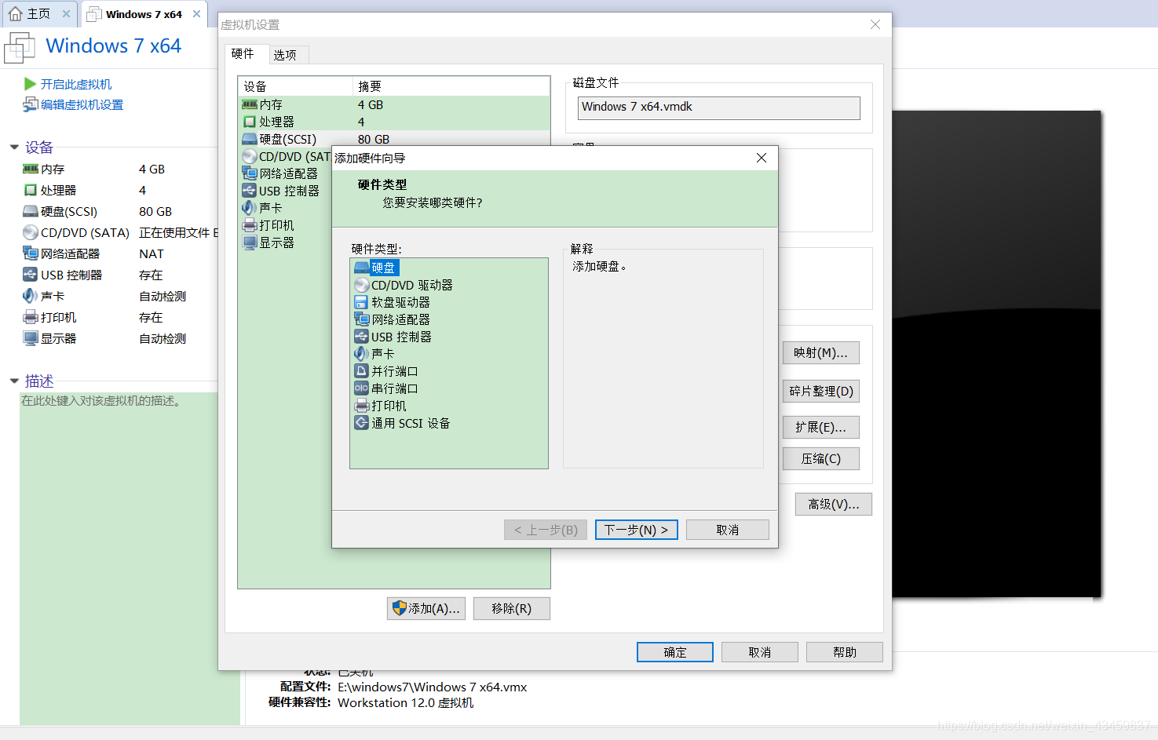The image size is (1158, 740).
Task: Click 下一步(N) > in the wizard
Action: click(x=636, y=530)
